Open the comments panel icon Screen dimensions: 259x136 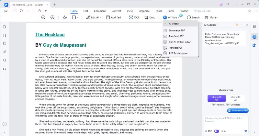pos(5,43)
